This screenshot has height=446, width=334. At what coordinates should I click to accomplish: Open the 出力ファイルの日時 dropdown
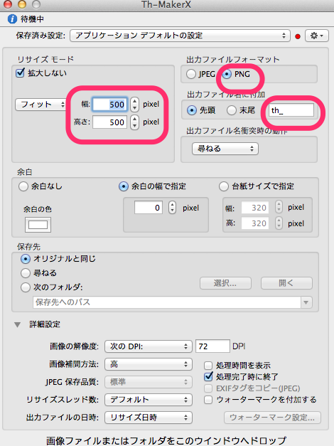point(149,418)
